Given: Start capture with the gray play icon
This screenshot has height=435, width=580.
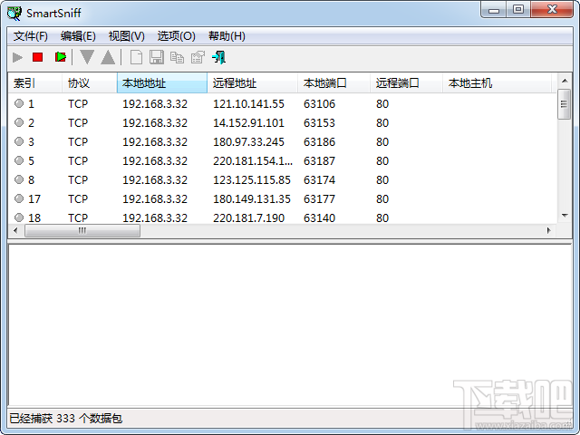Looking at the screenshot, I should (17, 57).
